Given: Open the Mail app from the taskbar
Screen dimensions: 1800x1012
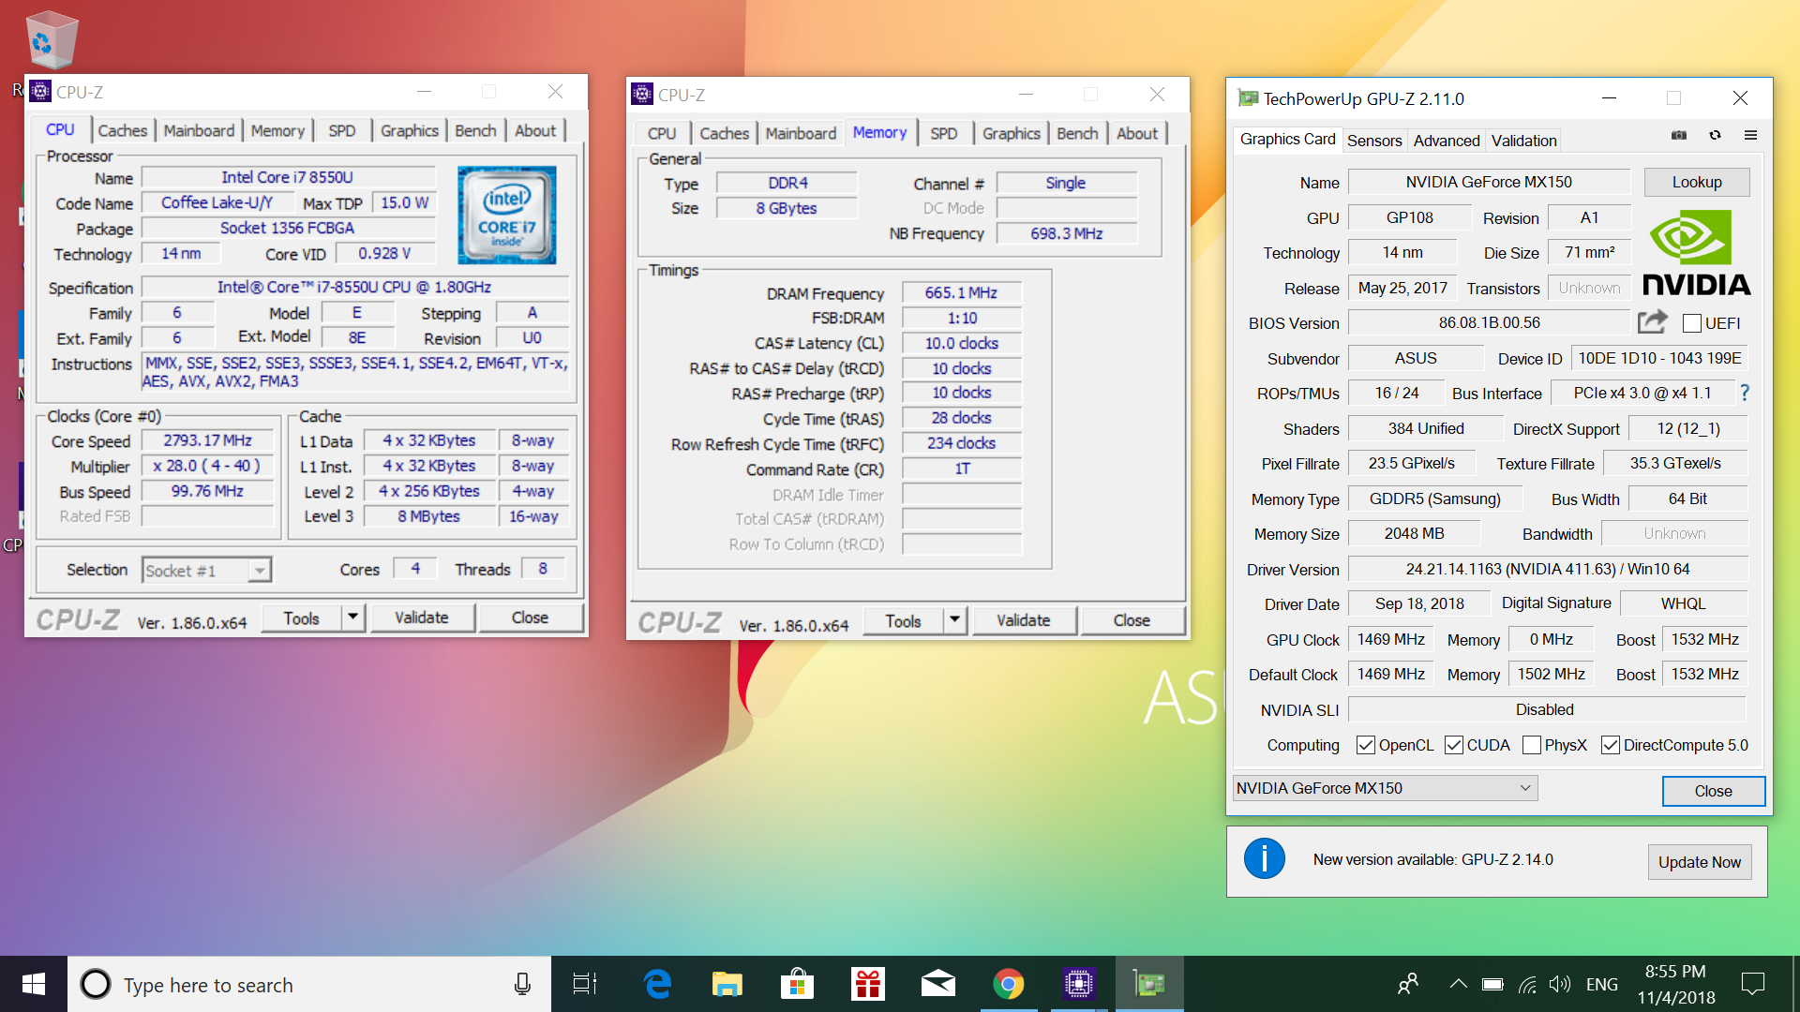Looking at the screenshot, I should pos(937,984).
